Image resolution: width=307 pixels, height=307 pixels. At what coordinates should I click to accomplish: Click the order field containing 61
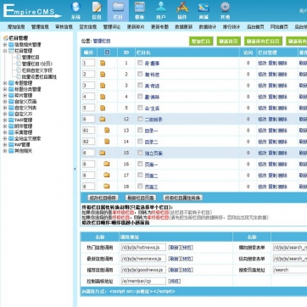(89, 131)
